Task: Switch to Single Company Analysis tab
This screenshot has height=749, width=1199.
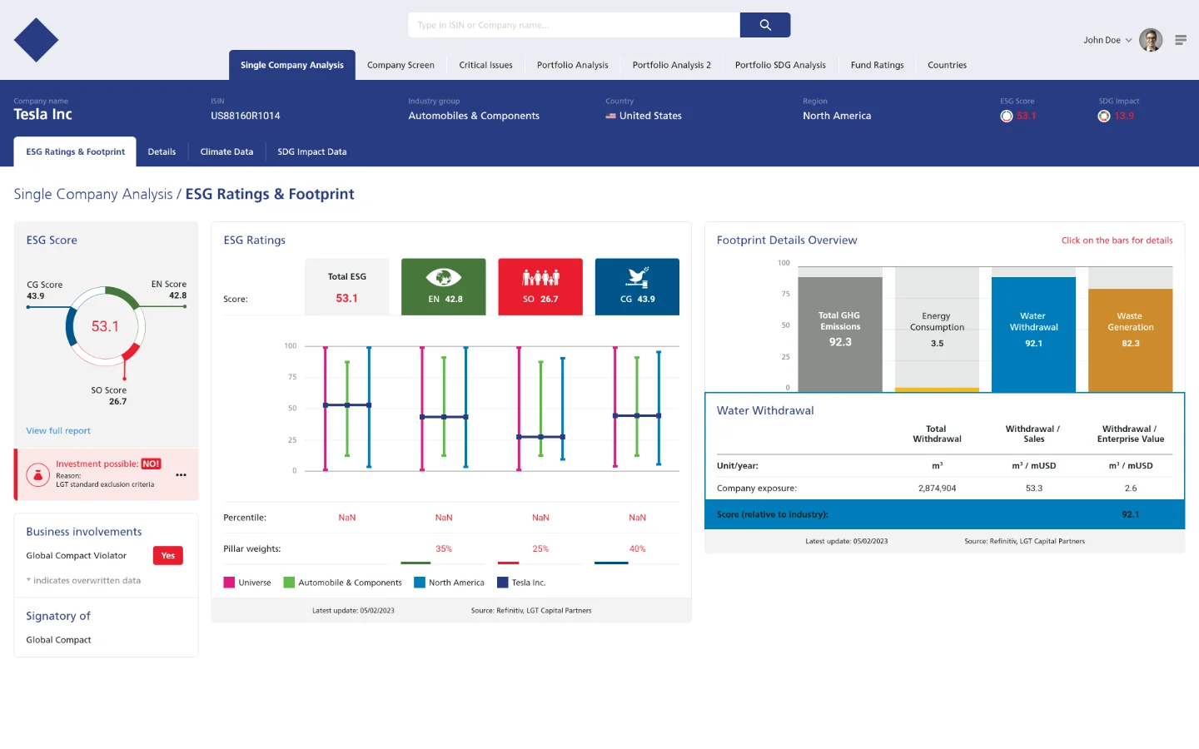Action: click(292, 65)
